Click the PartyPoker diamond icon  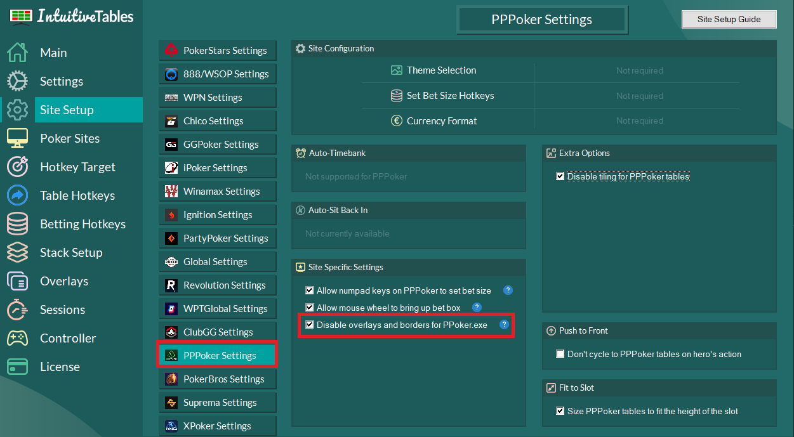171,238
